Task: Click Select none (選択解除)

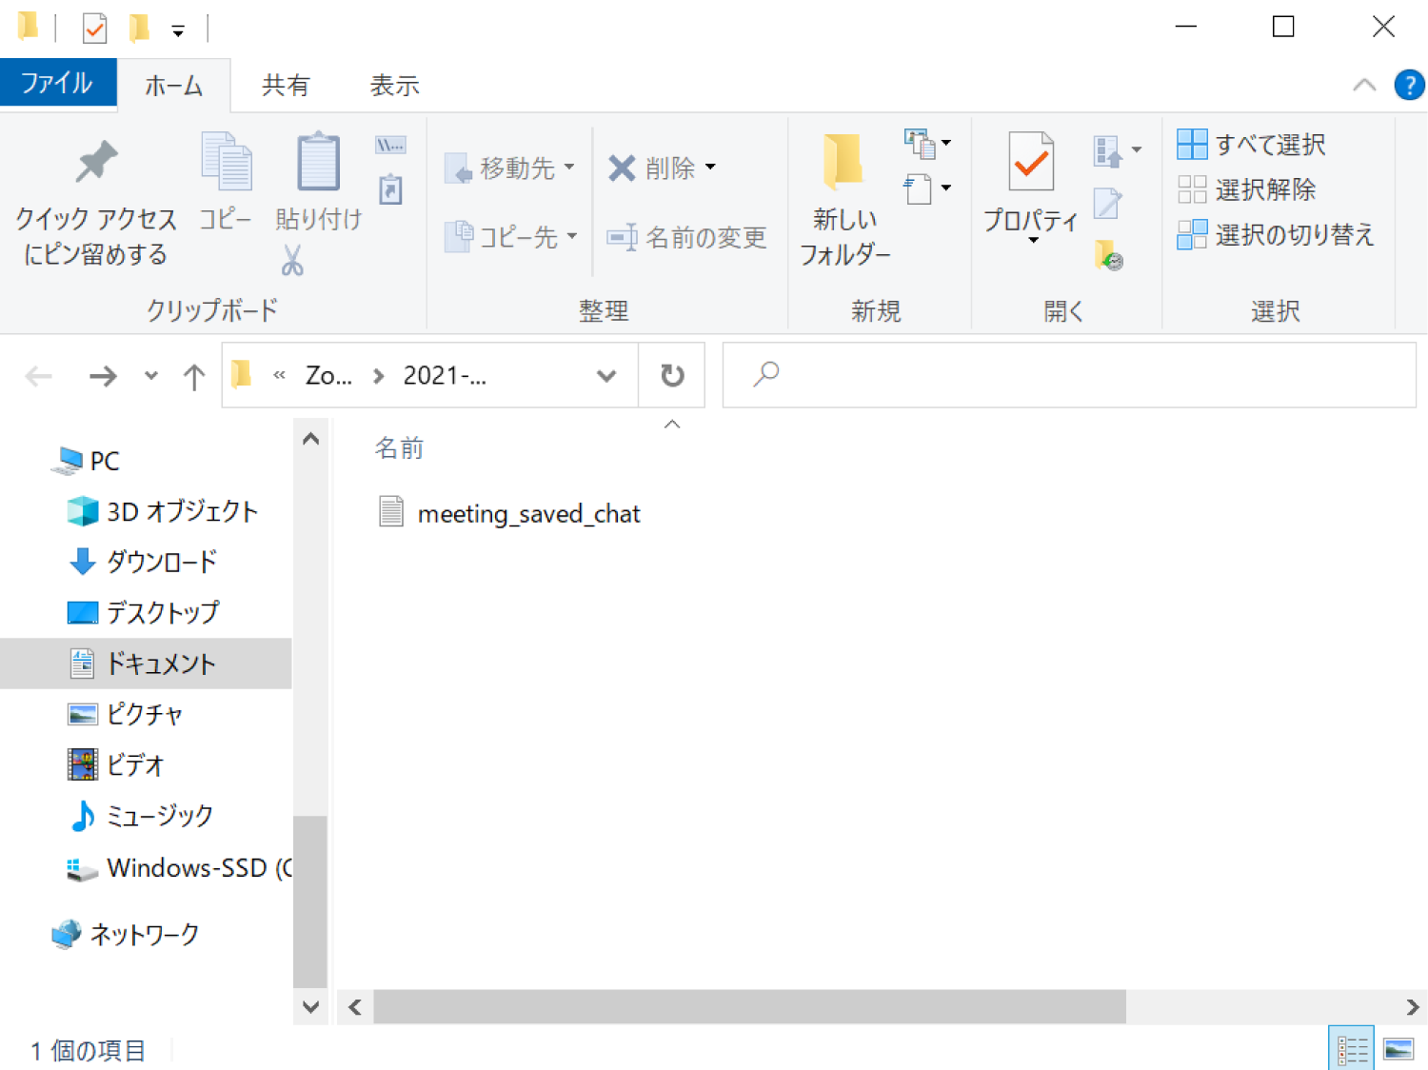Action: [1246, 189]
